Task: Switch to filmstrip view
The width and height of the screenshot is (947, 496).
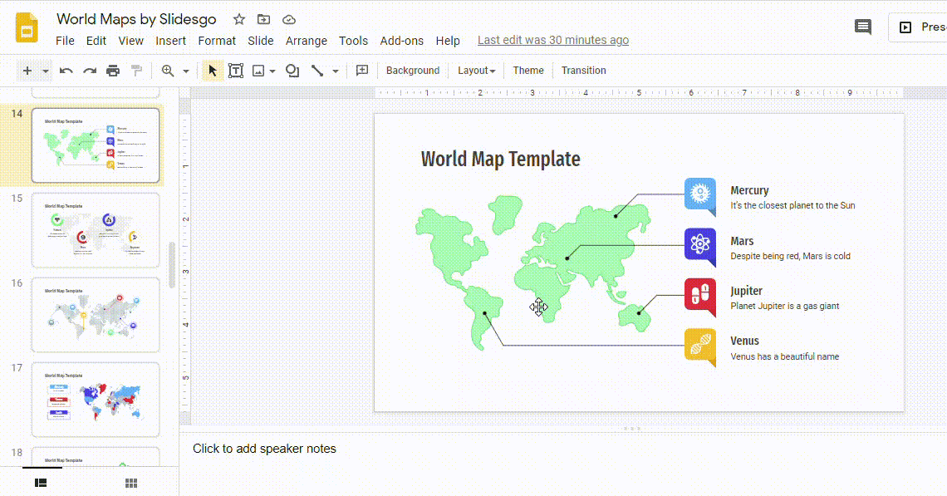Action: [41, 483]
